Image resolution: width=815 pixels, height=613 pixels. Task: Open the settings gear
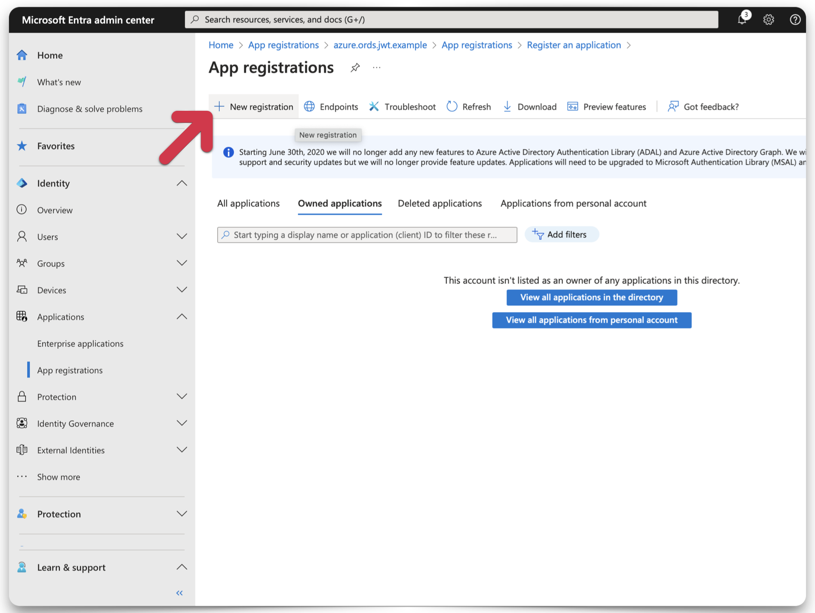(769, 20)
